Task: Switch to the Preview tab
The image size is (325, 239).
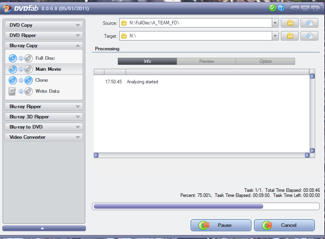Action: click(x=206, y=61)
